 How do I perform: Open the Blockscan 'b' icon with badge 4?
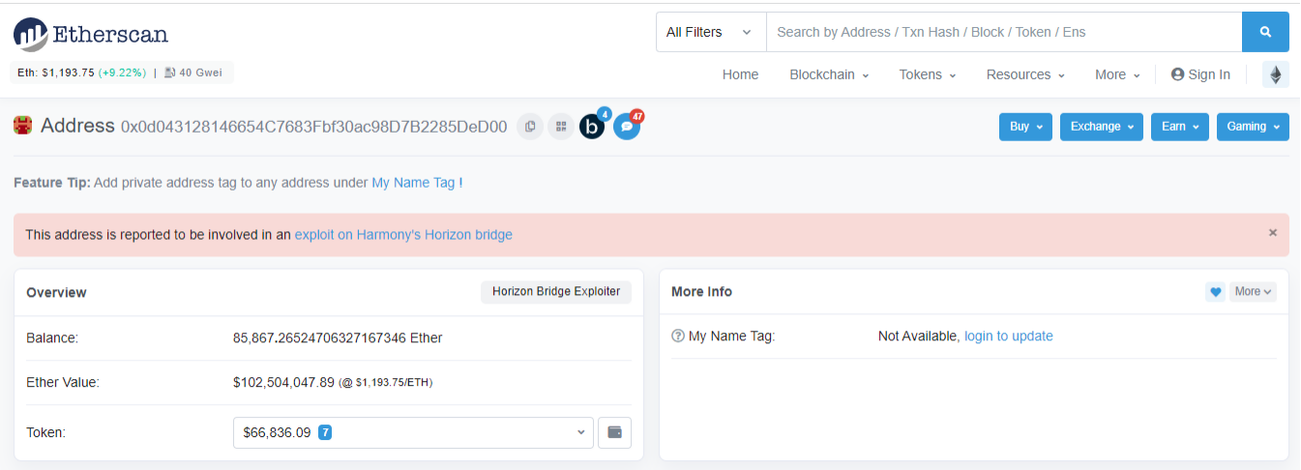[x=592, y=126]
